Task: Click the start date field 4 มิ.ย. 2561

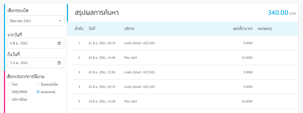Action: pyautogui.click(x=36, y=43)
